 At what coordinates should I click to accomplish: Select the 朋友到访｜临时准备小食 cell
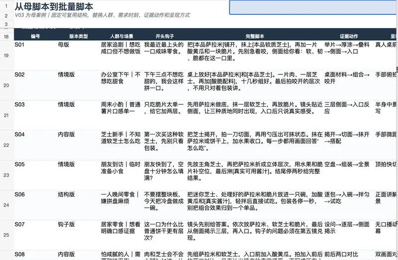122,175
